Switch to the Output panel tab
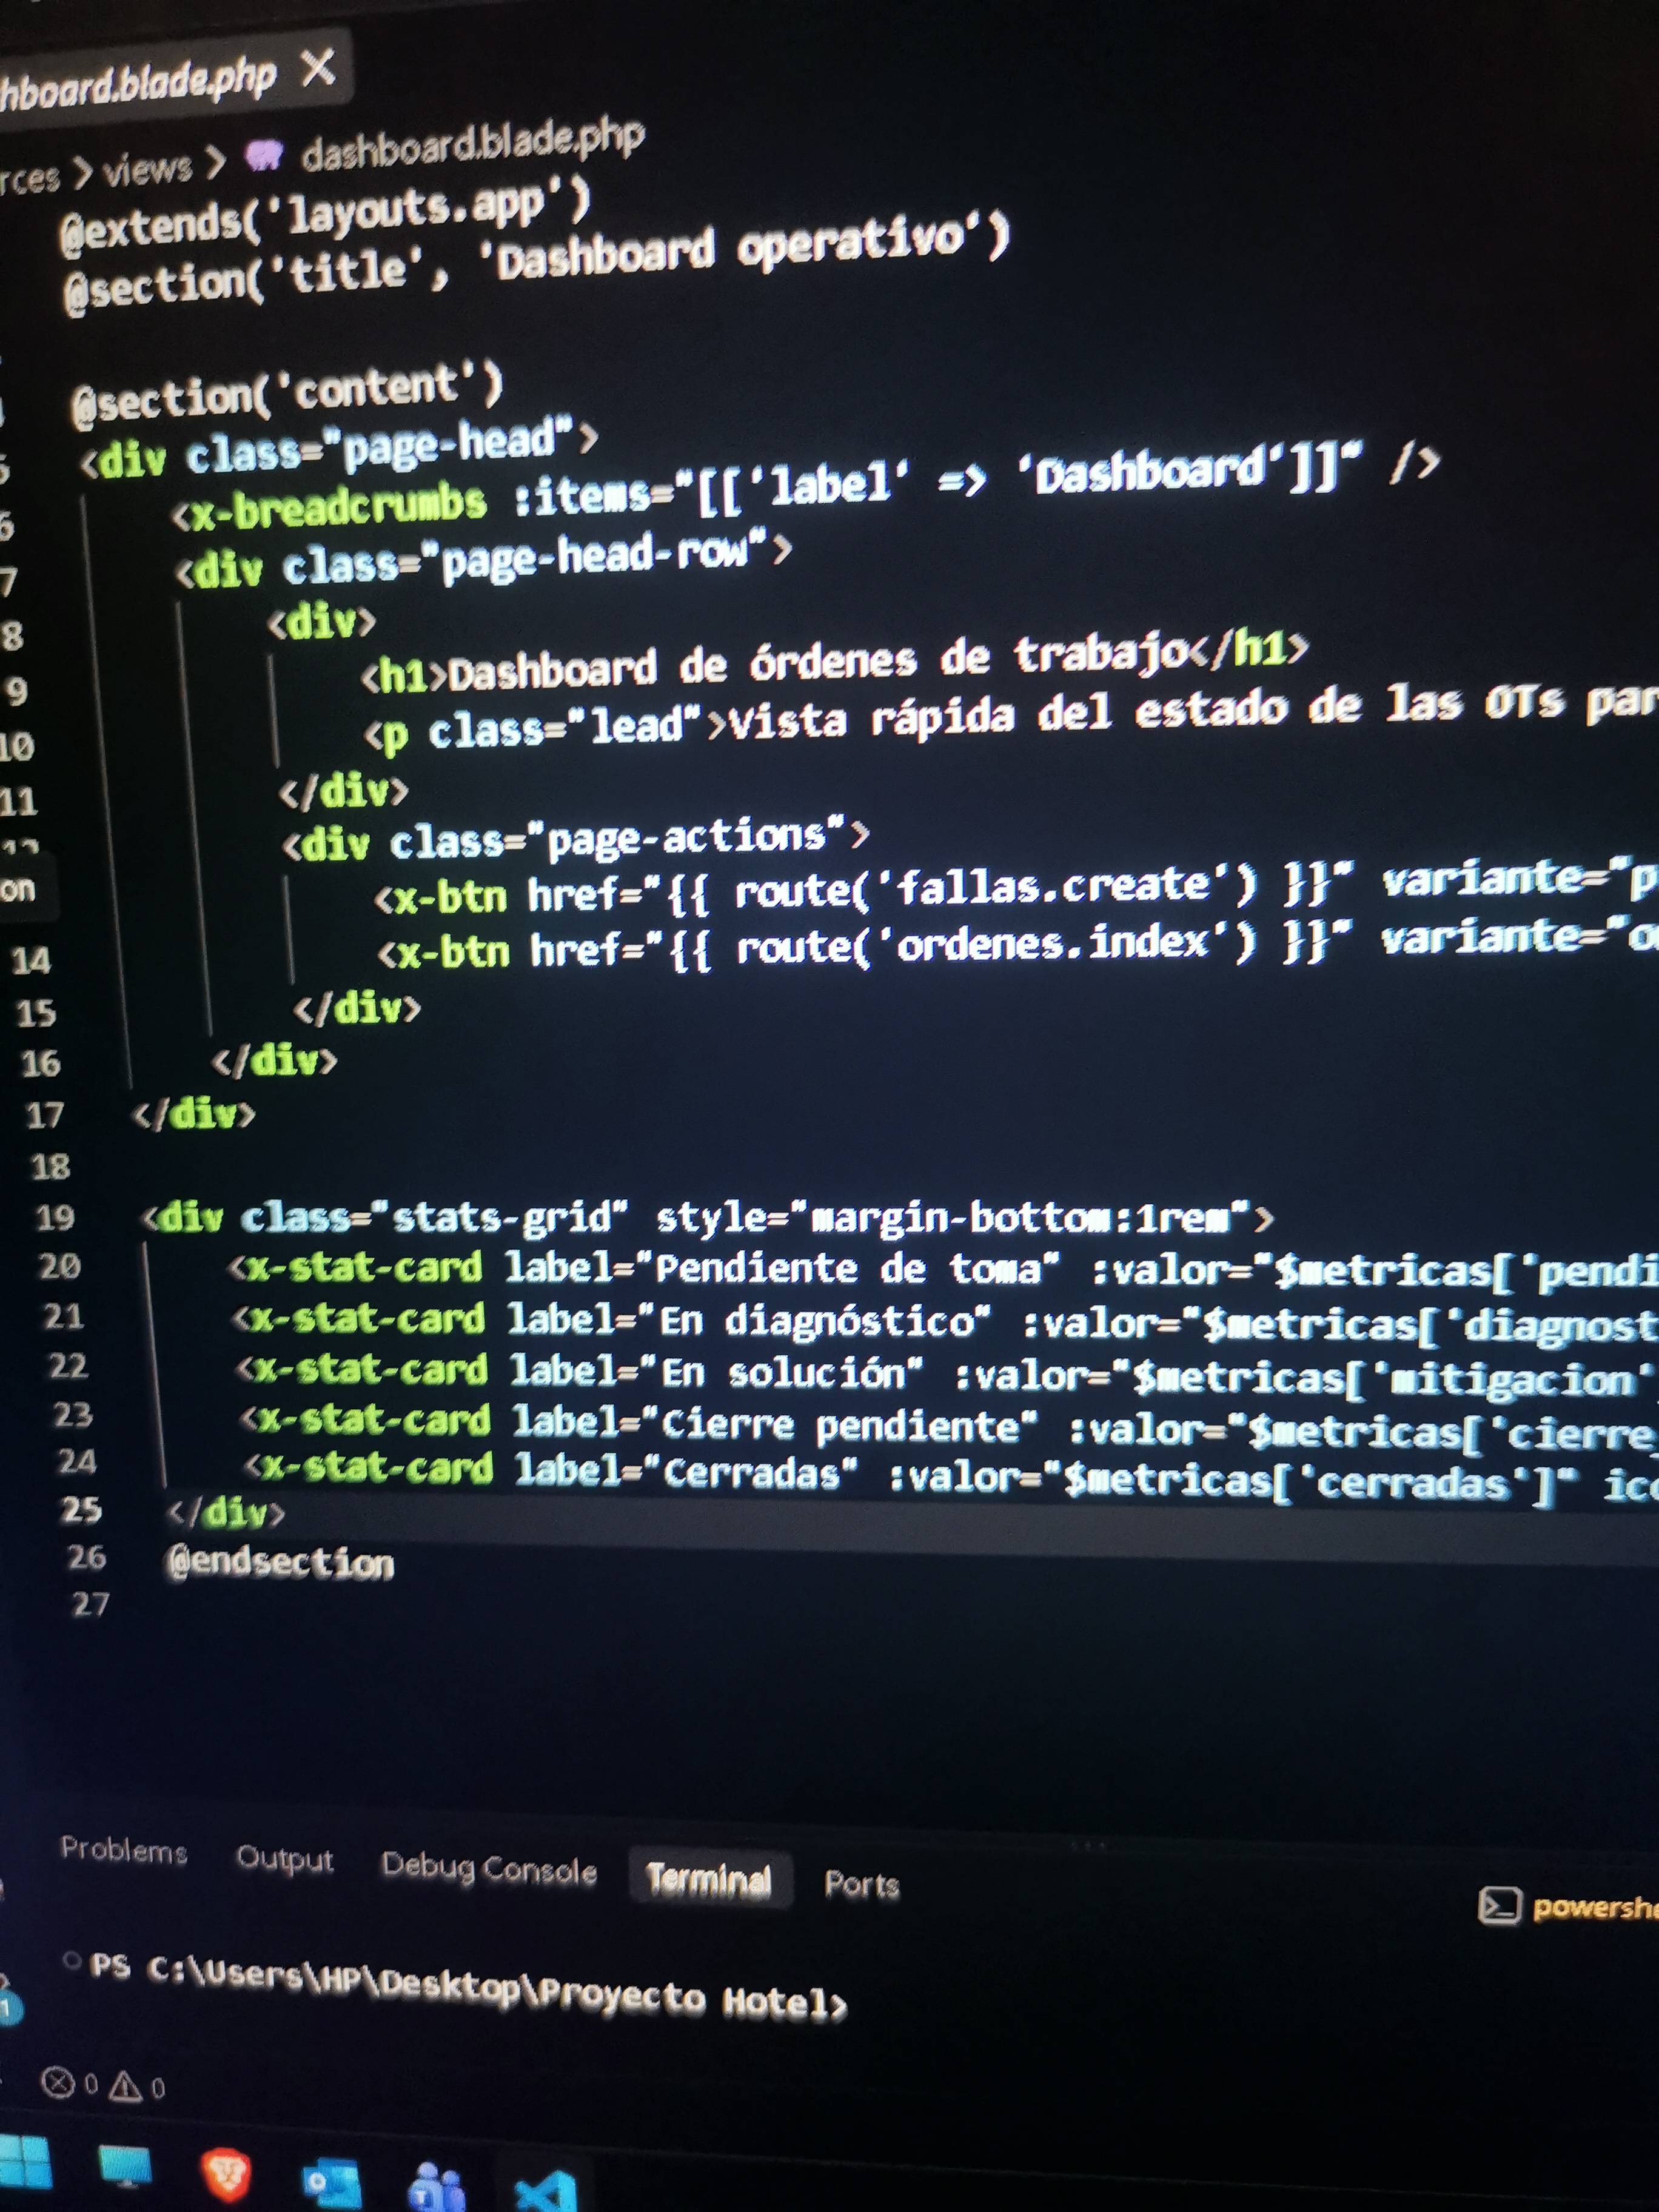Viewport: 1659px width, 2212px height. point(284,1859)
